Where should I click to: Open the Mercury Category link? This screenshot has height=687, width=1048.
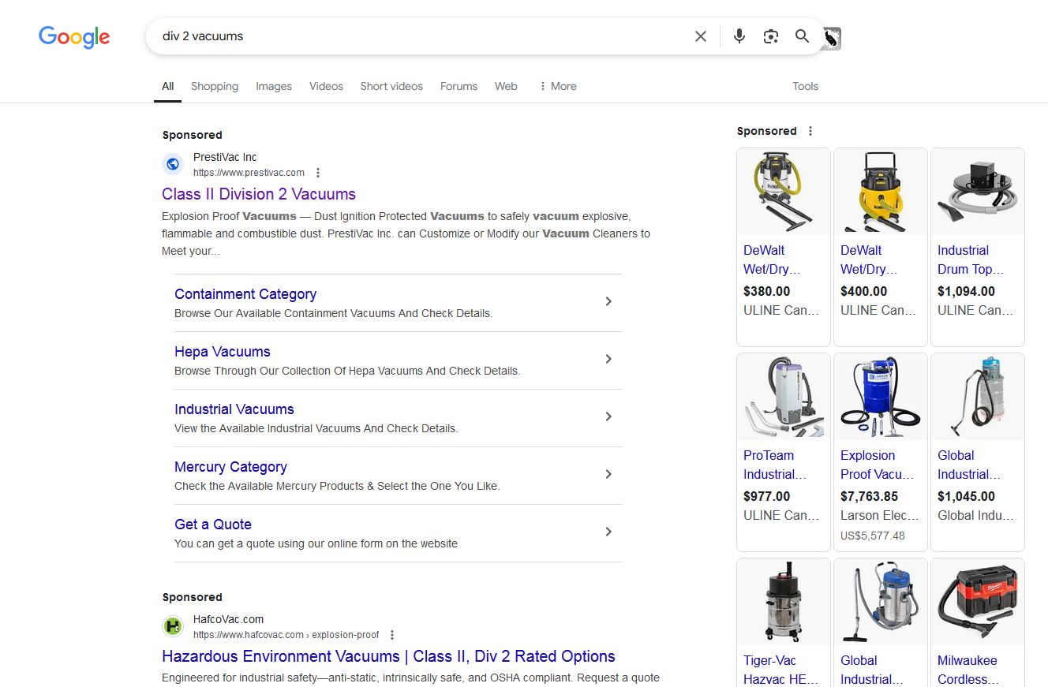pos(230,467)
